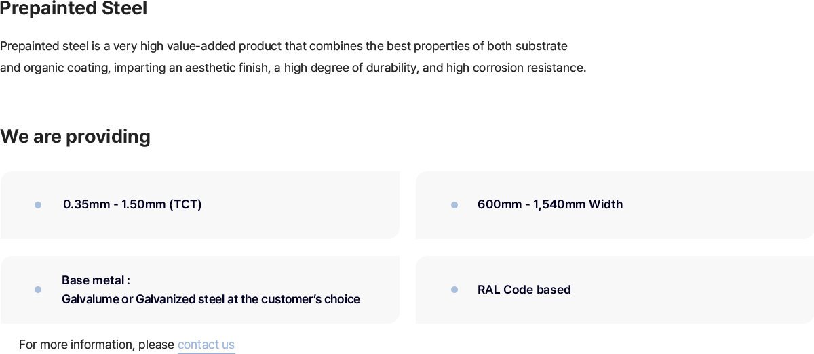
Task: Click the value-added product description sentence
Action: [284, 46]
